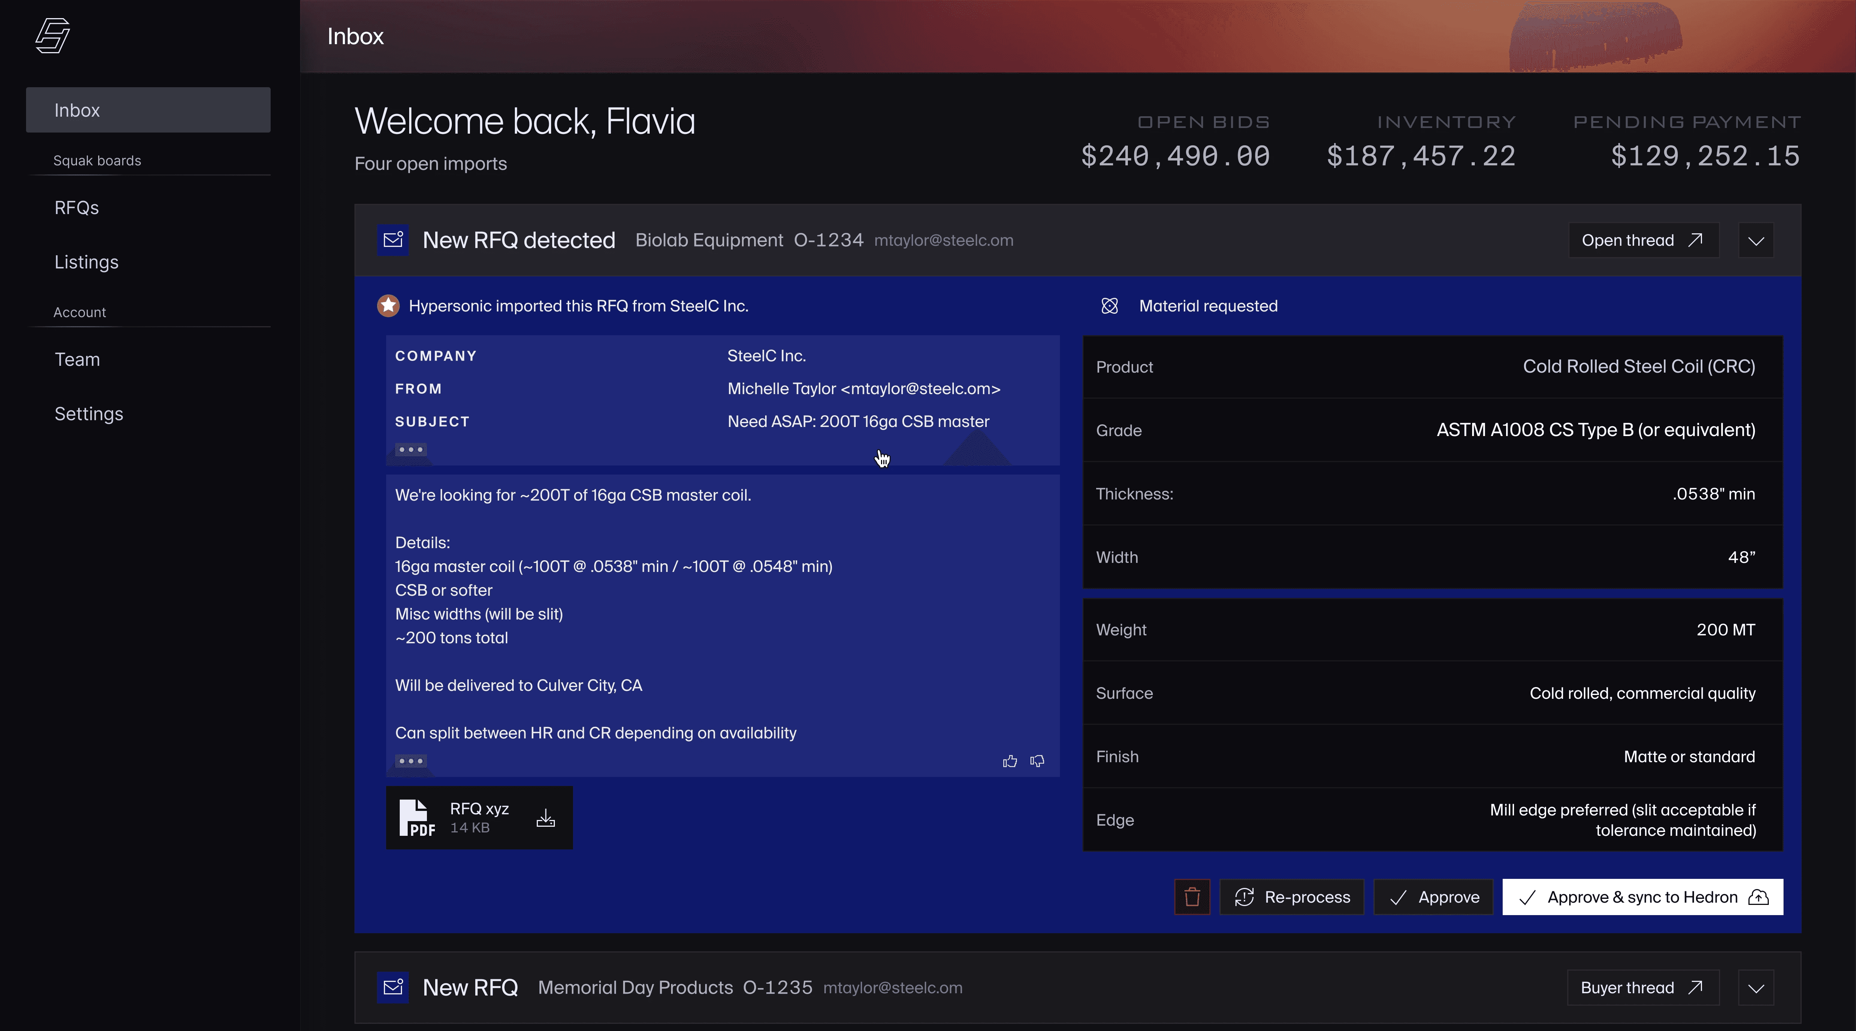
Task: Click the RFQ xyz PDF file thumbnail
Action: 417,818
